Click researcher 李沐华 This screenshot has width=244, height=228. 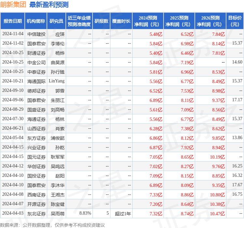coord(58,185)
